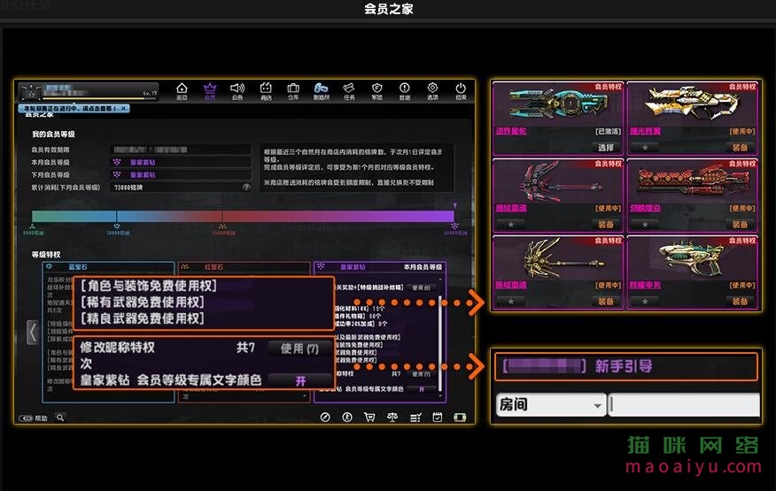Screen dimensions: 776x491
Task: Click the player avatar at the top left
Action: (x=31, y=93)
